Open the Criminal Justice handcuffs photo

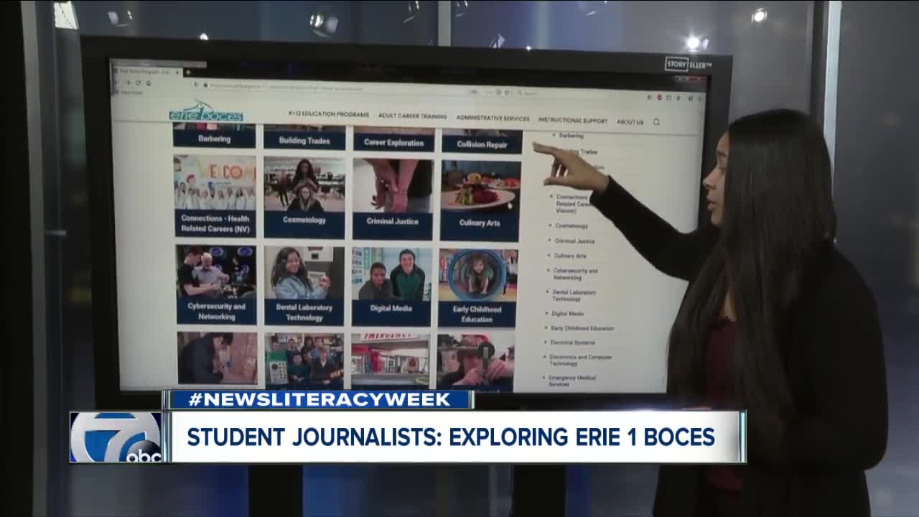(393, 187)
